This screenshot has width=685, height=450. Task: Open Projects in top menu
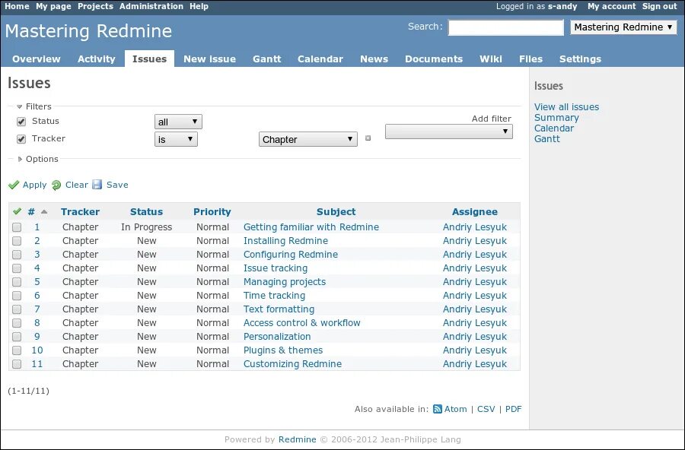pyautogui.click(x=95, y=7)
